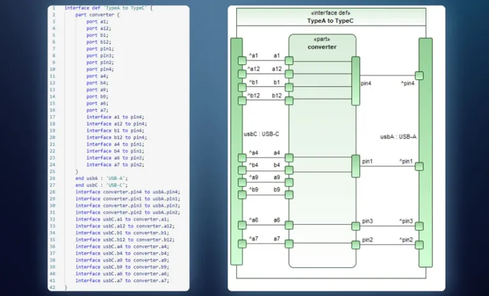Screen dimensions: 489x296
Task: Select the pin1 port bar on converter
Action: tap(355, 167)
